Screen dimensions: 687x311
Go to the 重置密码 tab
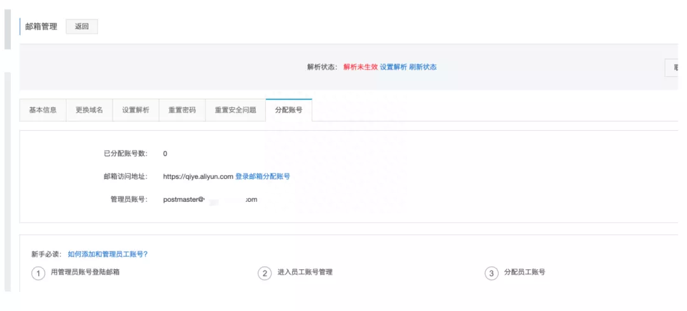pyautogui.click(x=182, y=110)
